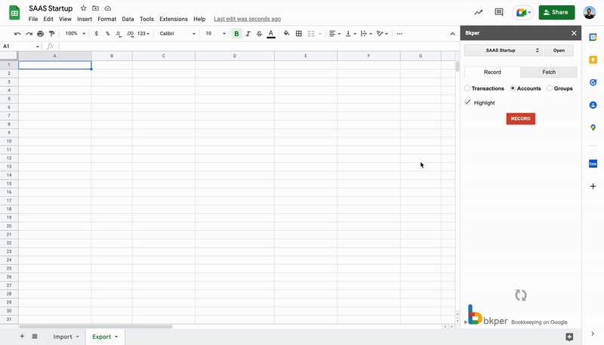Increase decimal places icon
Viewport: 604px width, 345px height.
130,34
